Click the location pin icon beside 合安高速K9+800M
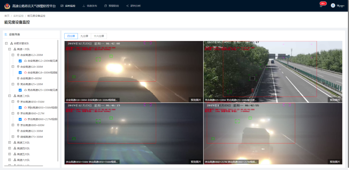The height and width of the screenshot is (170, 349). click(x=18, y=78)
